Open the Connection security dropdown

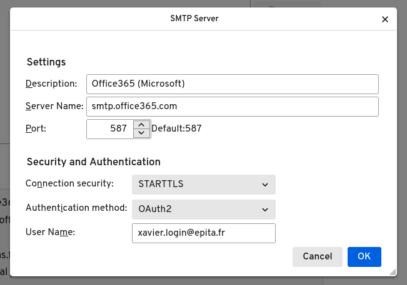pos(204,185)
